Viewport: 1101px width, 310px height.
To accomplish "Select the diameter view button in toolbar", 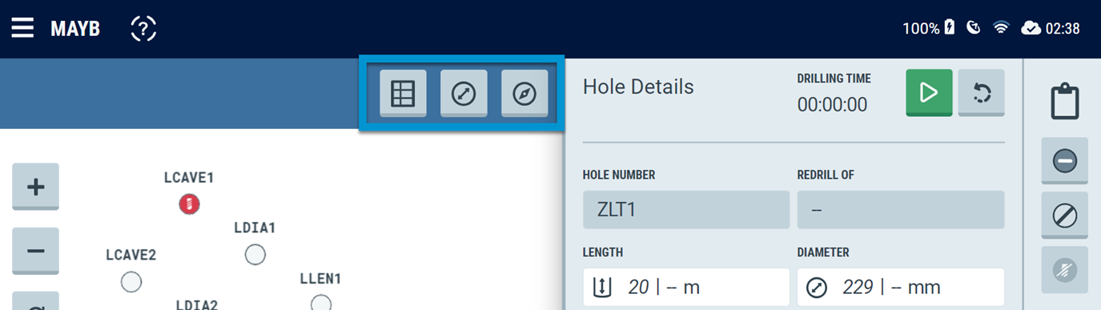I will pyautogui.click(x=464, y=94).
